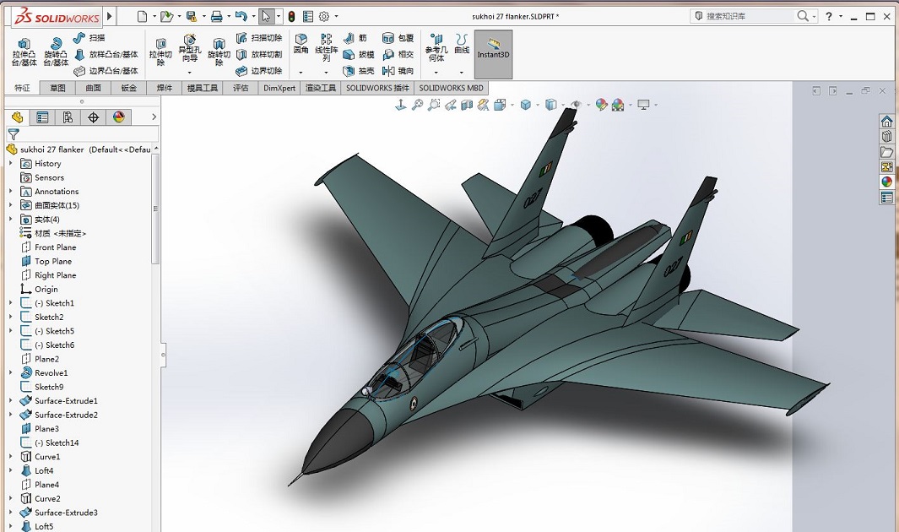The image size is (899, 532).
Task: Open the Reference Geometry dropdown arrow
Action: [x=436, y=73]
